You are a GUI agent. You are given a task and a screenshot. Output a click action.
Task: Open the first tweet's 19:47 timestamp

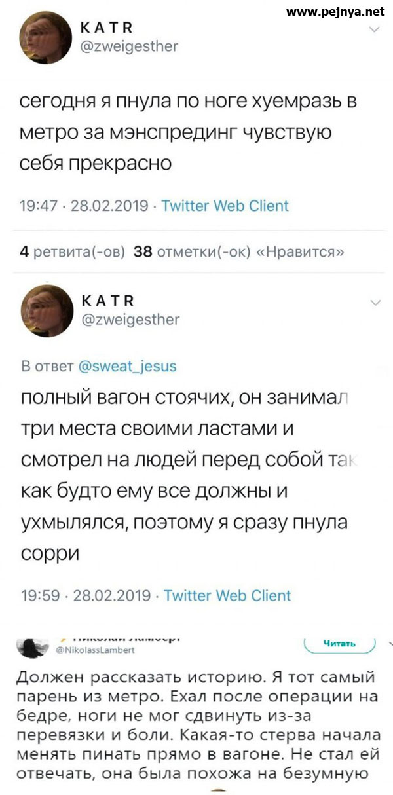[x=81, y=206]
